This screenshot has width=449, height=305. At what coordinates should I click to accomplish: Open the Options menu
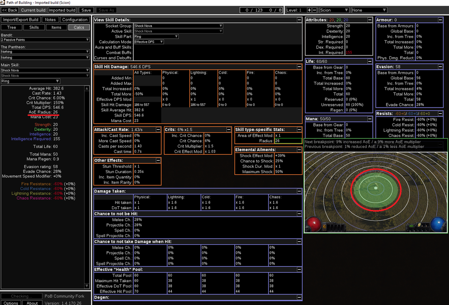click(x=11, y=303)
